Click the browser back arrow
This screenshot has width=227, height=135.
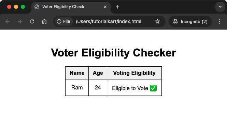click(x=8, y=21)
